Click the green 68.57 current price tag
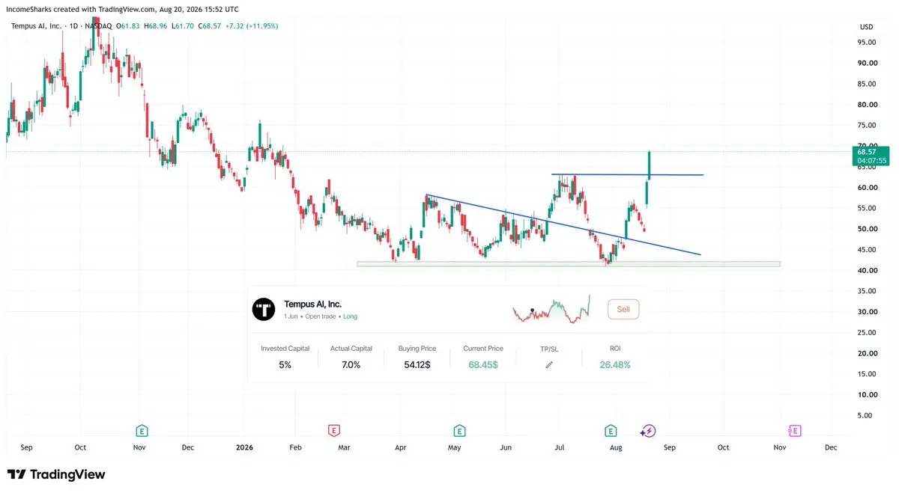 (x=871, y=156)
